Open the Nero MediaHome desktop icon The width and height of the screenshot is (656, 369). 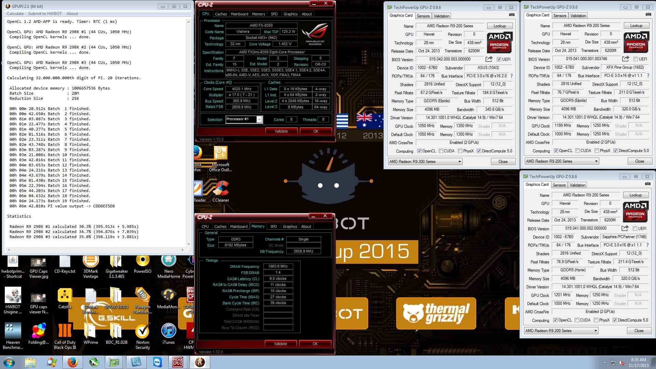click(168, 266)
